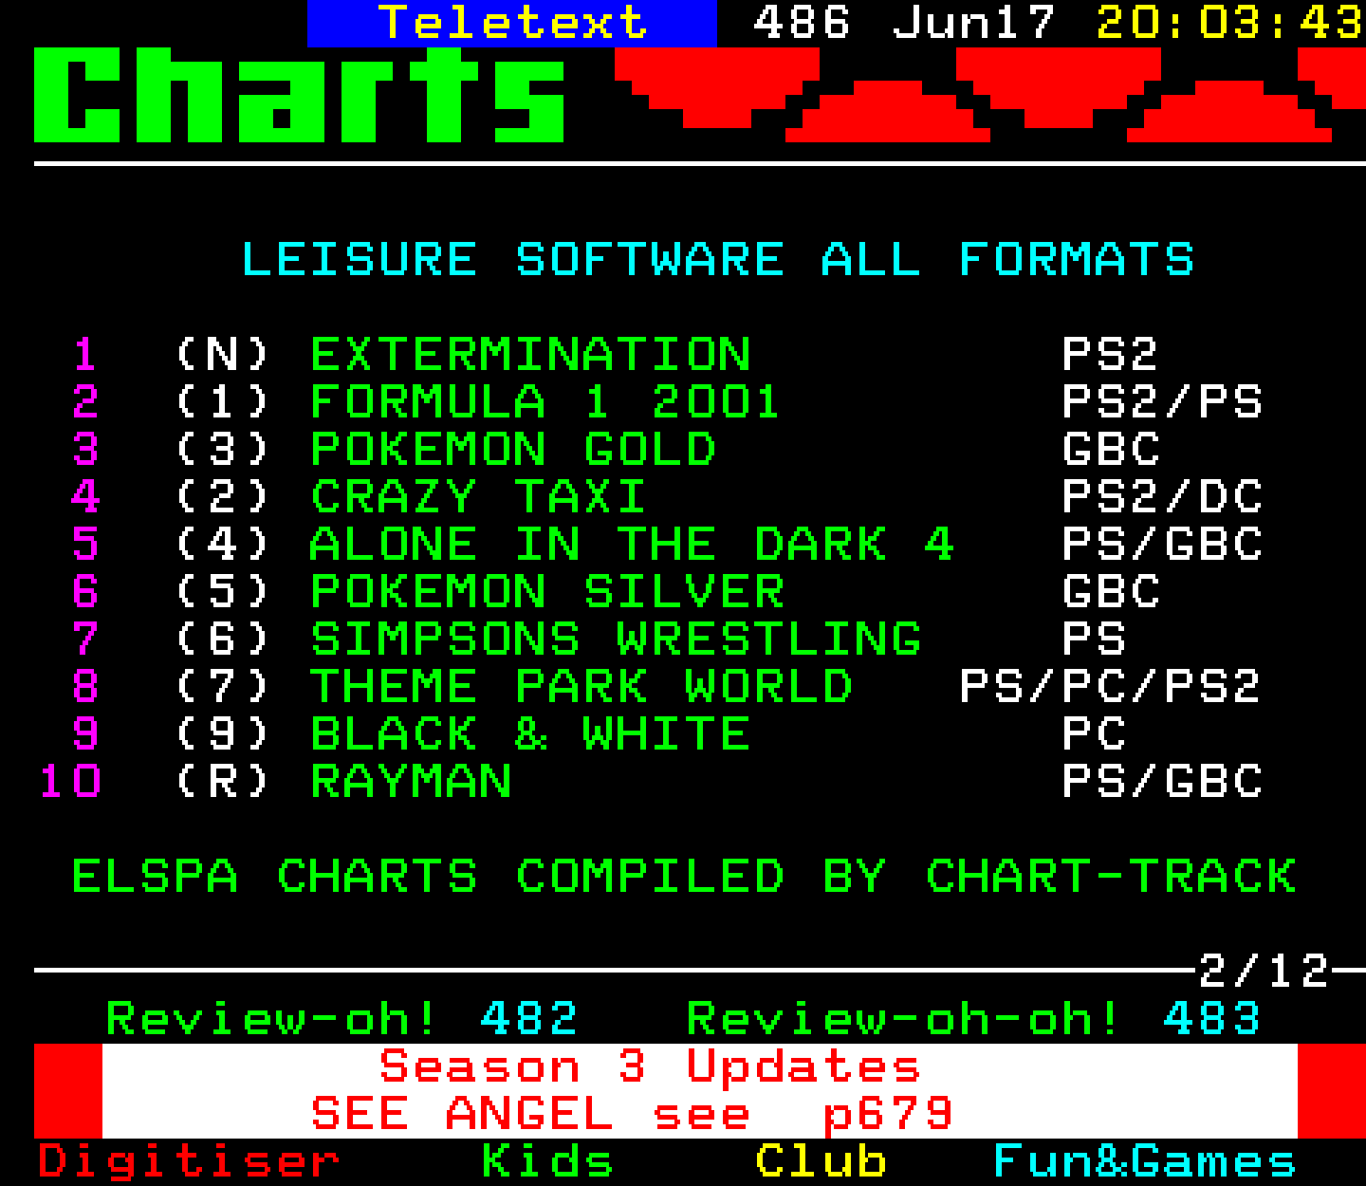Click the large green Charts title
Image resolution: width=1366 pixels, height=1186 pixels.
(300, 95)
